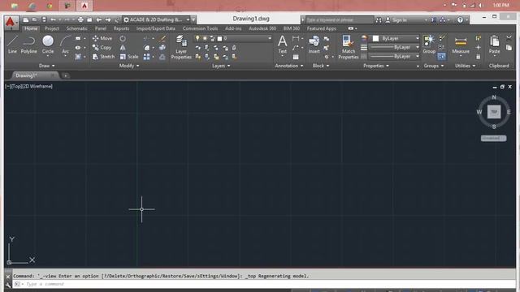The width and height of the screenshot is (520, 292).
Task: Switch to the Project ribbon tab
Action: pos(52,28)
